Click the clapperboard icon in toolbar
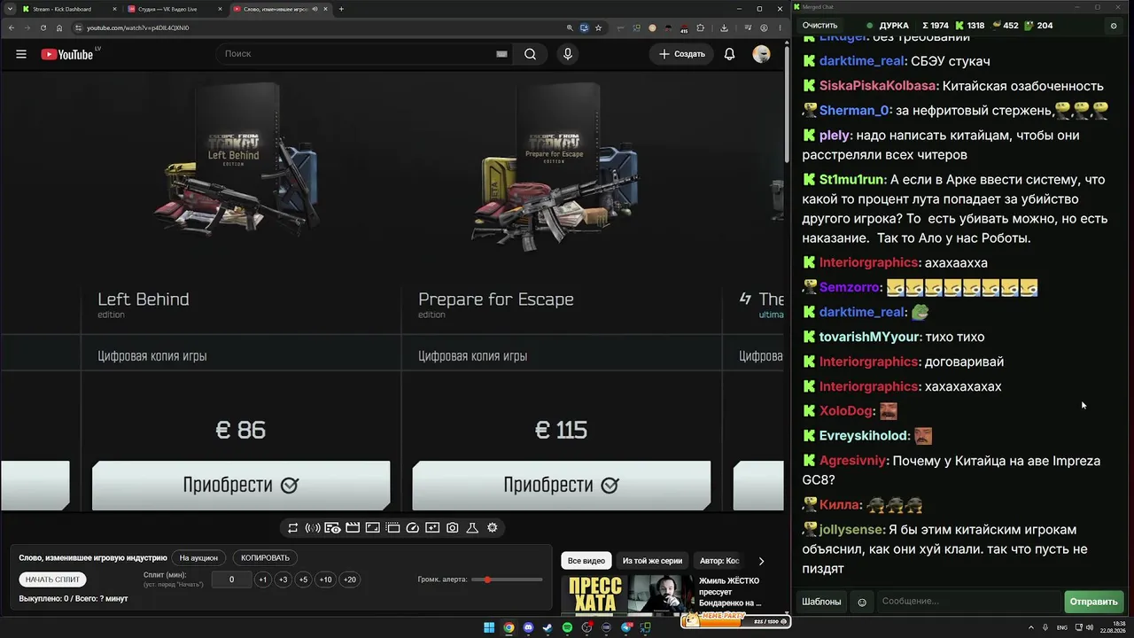 point(353,528)
